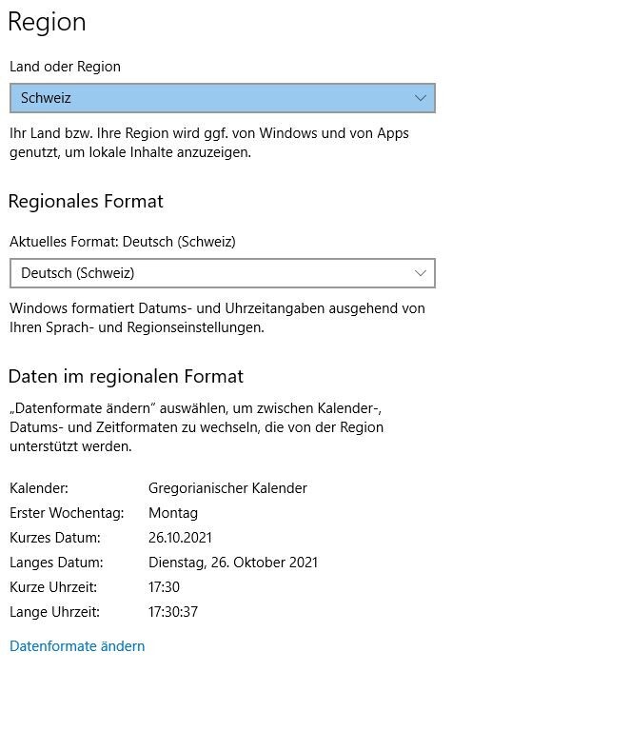Screen dimensions: 630x731
Task: Click the Gregorianischer Kalender value
Action: click(227, 488)
